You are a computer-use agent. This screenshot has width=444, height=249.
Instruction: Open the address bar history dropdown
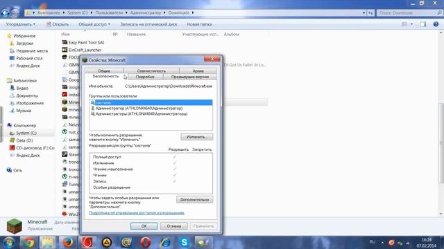pyautogui.click(x=364, y=12)
